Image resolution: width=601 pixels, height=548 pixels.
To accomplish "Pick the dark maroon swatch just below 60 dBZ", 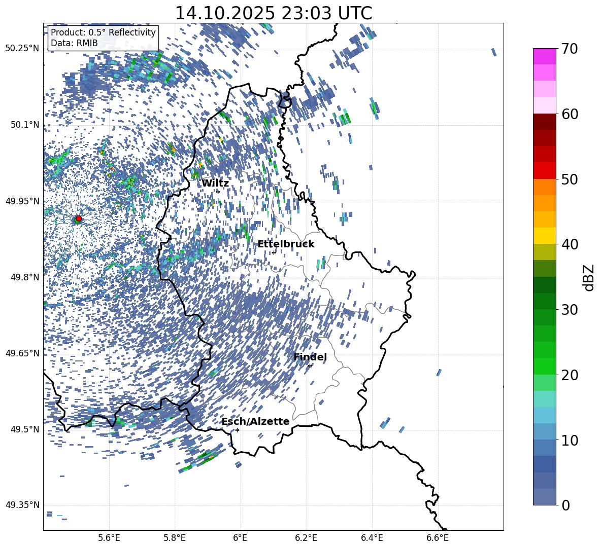I will [x=544, y=122].
